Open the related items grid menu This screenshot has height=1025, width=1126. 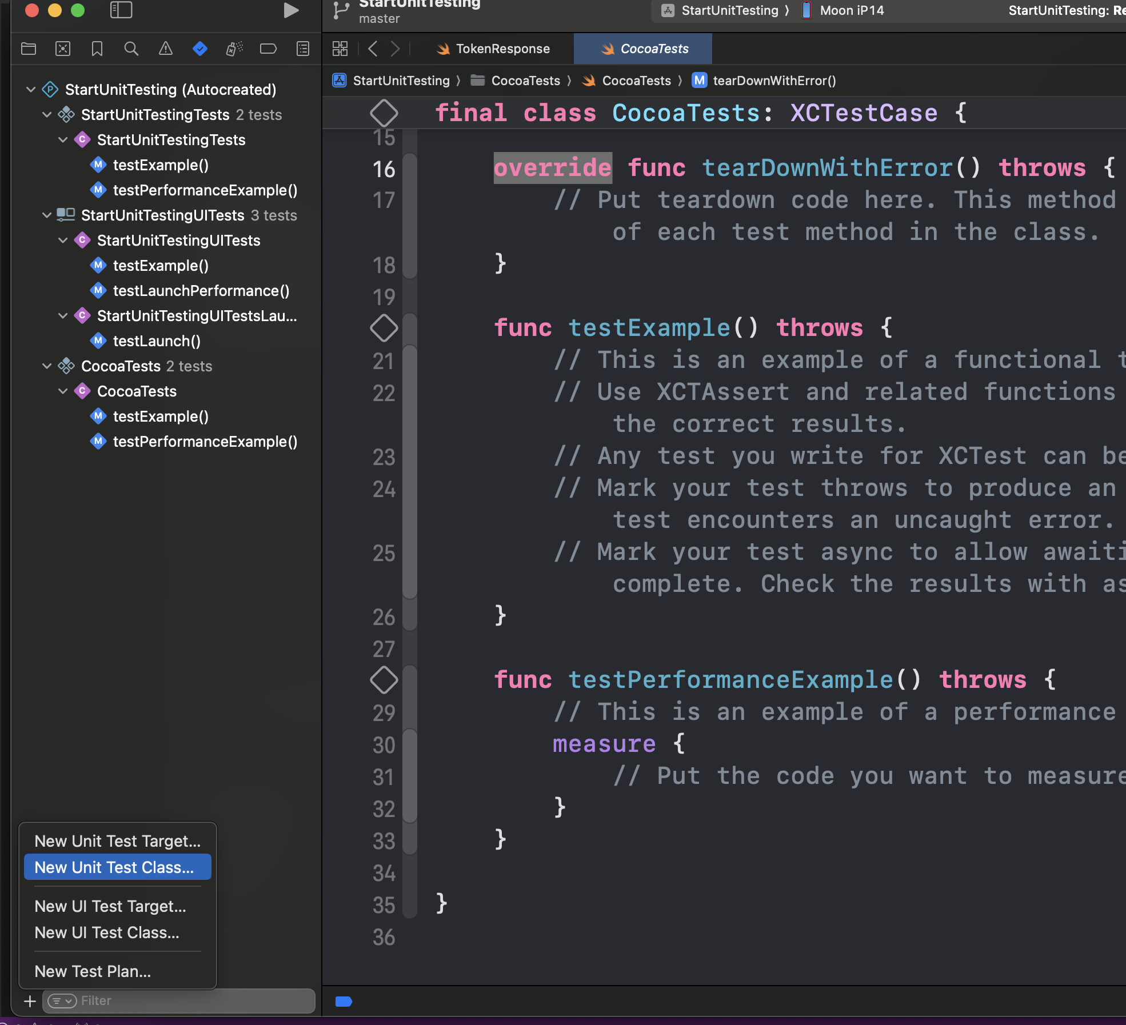pyautogui.click(x=340, y=49)
